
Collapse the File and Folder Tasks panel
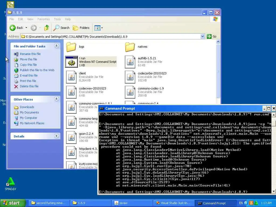56,46
